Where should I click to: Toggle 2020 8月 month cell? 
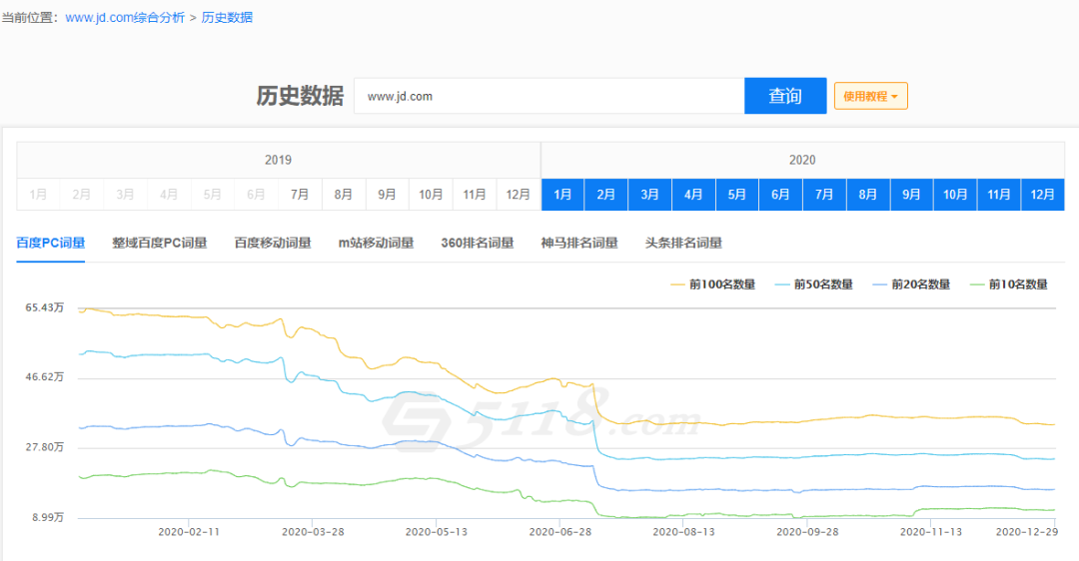pos(868,195)
